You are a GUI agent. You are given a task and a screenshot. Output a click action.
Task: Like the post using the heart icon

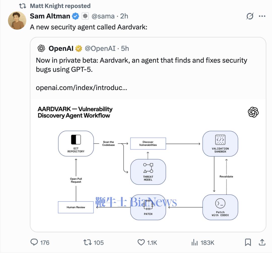coord(141,242)
